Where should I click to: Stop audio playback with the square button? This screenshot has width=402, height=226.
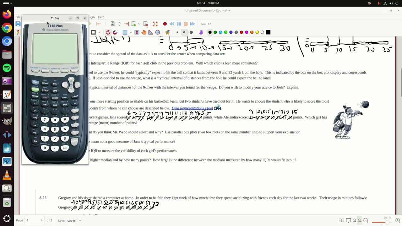(186, 24)
